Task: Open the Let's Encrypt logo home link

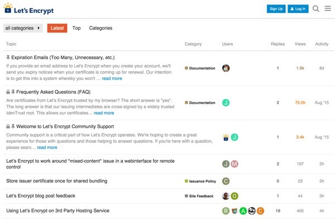Action: (x=28, y=9)
